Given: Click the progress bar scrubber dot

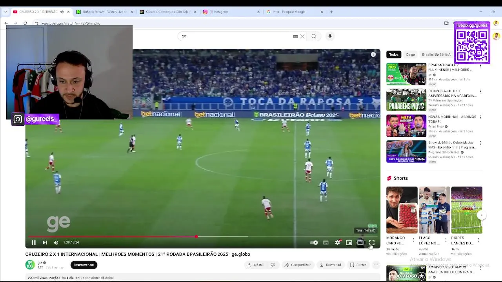Looking at the screenshot, I should (196, 237).
